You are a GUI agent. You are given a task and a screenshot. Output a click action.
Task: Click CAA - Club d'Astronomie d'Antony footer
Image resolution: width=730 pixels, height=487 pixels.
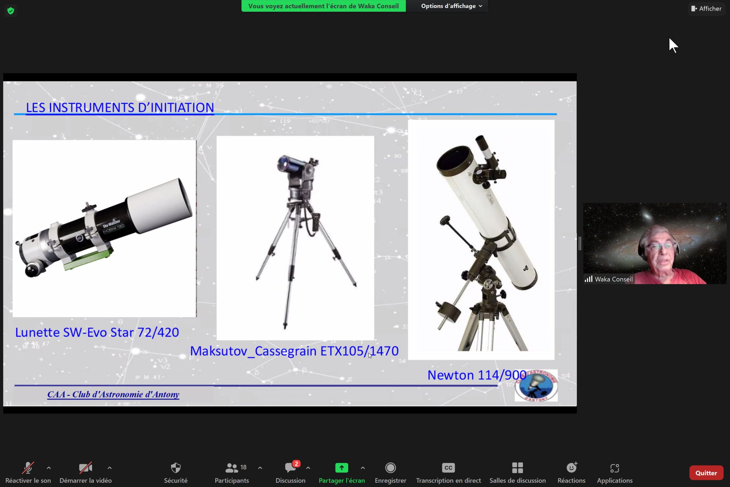pyautogui.click(x=113, y=395)
